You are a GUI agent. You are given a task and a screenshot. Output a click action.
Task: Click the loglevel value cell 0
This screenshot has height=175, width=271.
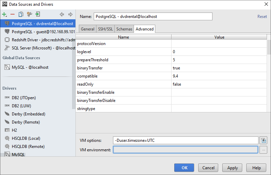click(x=219, y=52)
